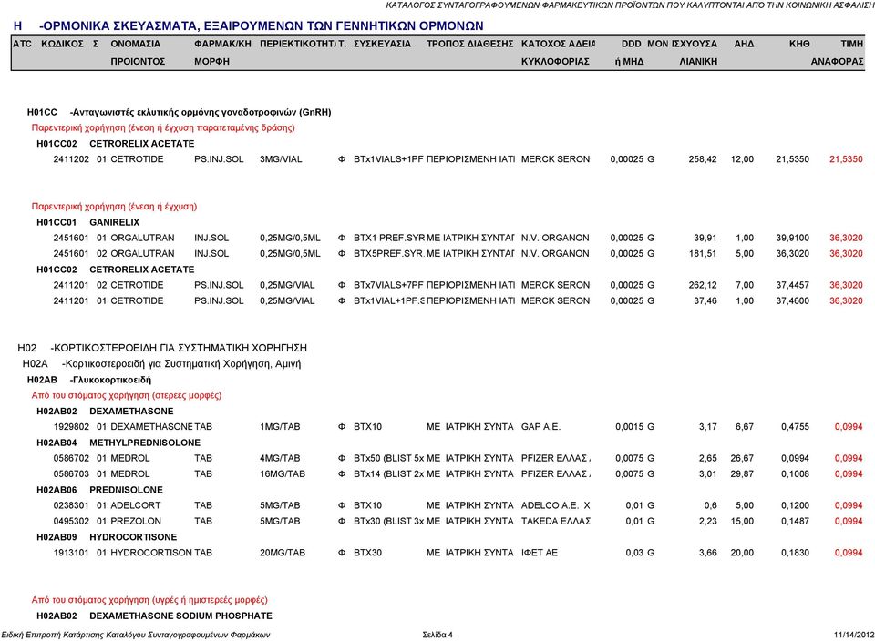This screenshot has height=641, width=875.
Task: Click the 'ΟΝΟΜΑΣΙΑ ΠΡΟΪΟΝΤΟΣ' column header
Action: pyautogui.click(x=138, y=53)
